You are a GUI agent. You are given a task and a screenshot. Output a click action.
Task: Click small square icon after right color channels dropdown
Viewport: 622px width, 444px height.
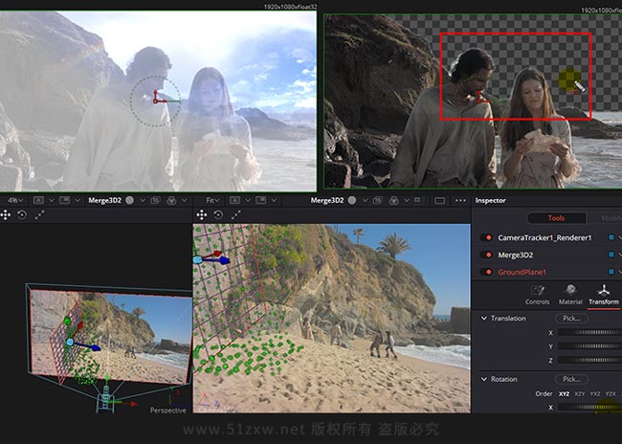pyautogui.click(x=418, y=201)
